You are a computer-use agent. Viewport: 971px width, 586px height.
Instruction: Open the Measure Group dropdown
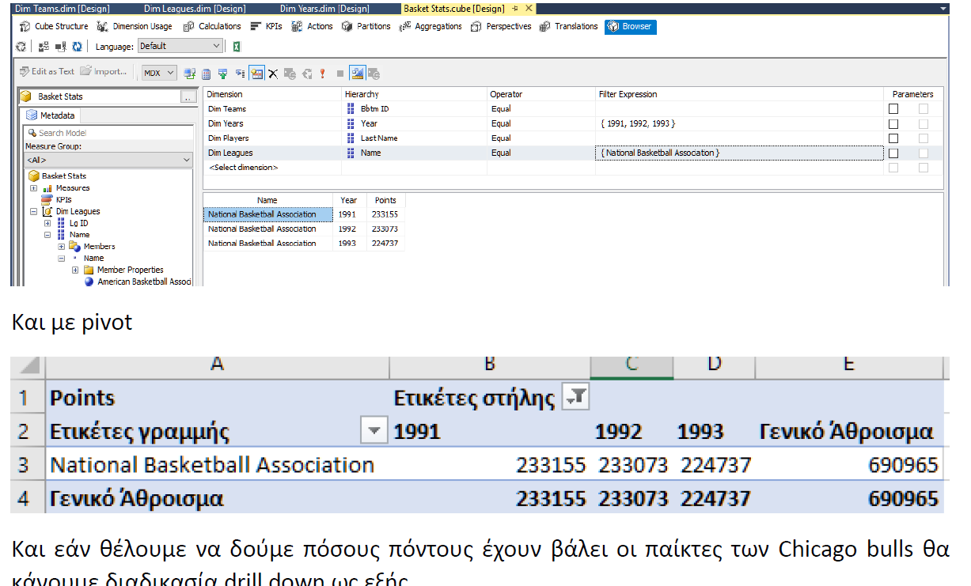[109, 160]
